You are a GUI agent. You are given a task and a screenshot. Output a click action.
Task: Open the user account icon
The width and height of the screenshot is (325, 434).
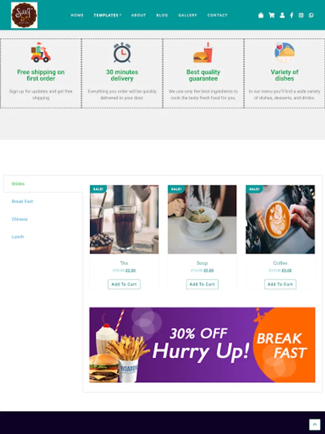[282, 15]
